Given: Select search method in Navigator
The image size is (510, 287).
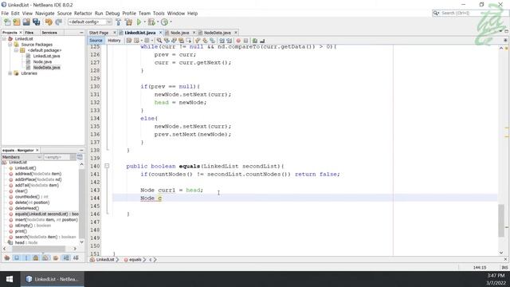Looking at the screenshot, I should point(45,237).
